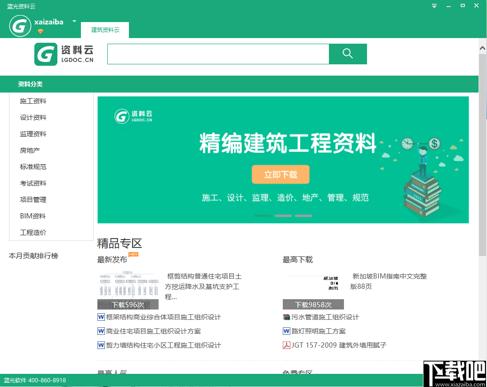Select the magnifier search icon

348,54
